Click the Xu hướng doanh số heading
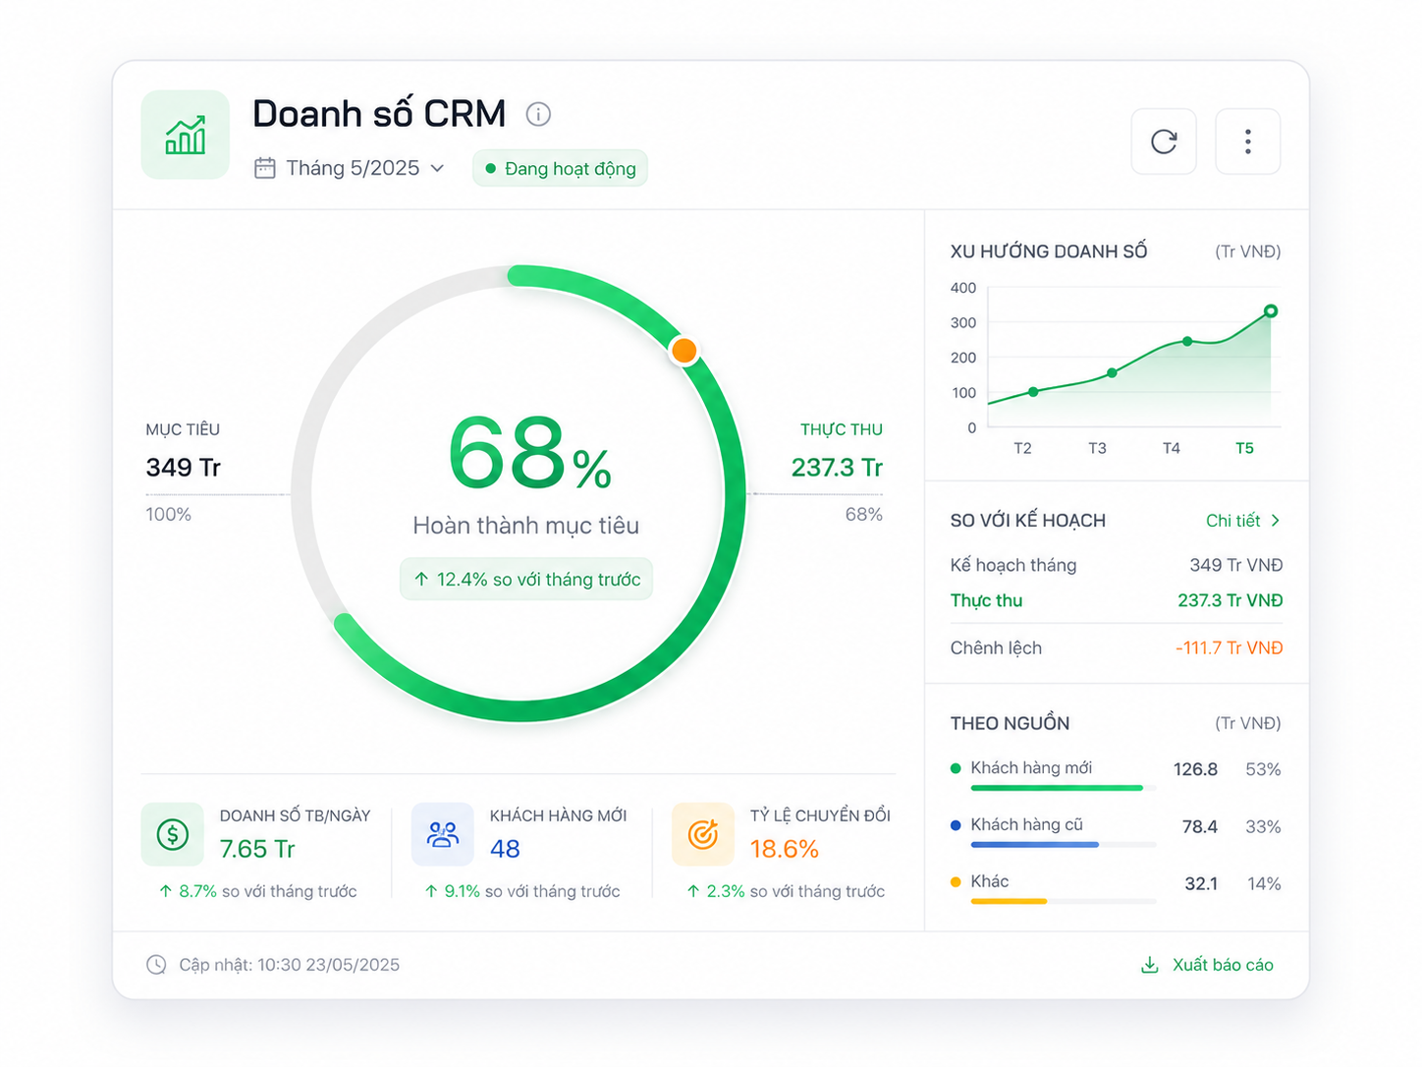The width and height of the screenshot is (1422, 1067). pyautogui.click(x=1049, y=252)
